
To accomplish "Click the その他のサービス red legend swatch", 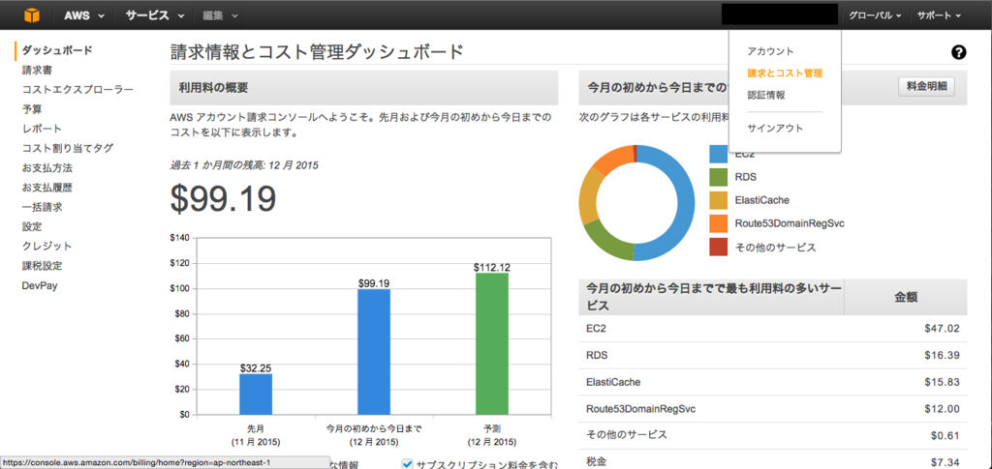I will (x=719, y=247).
